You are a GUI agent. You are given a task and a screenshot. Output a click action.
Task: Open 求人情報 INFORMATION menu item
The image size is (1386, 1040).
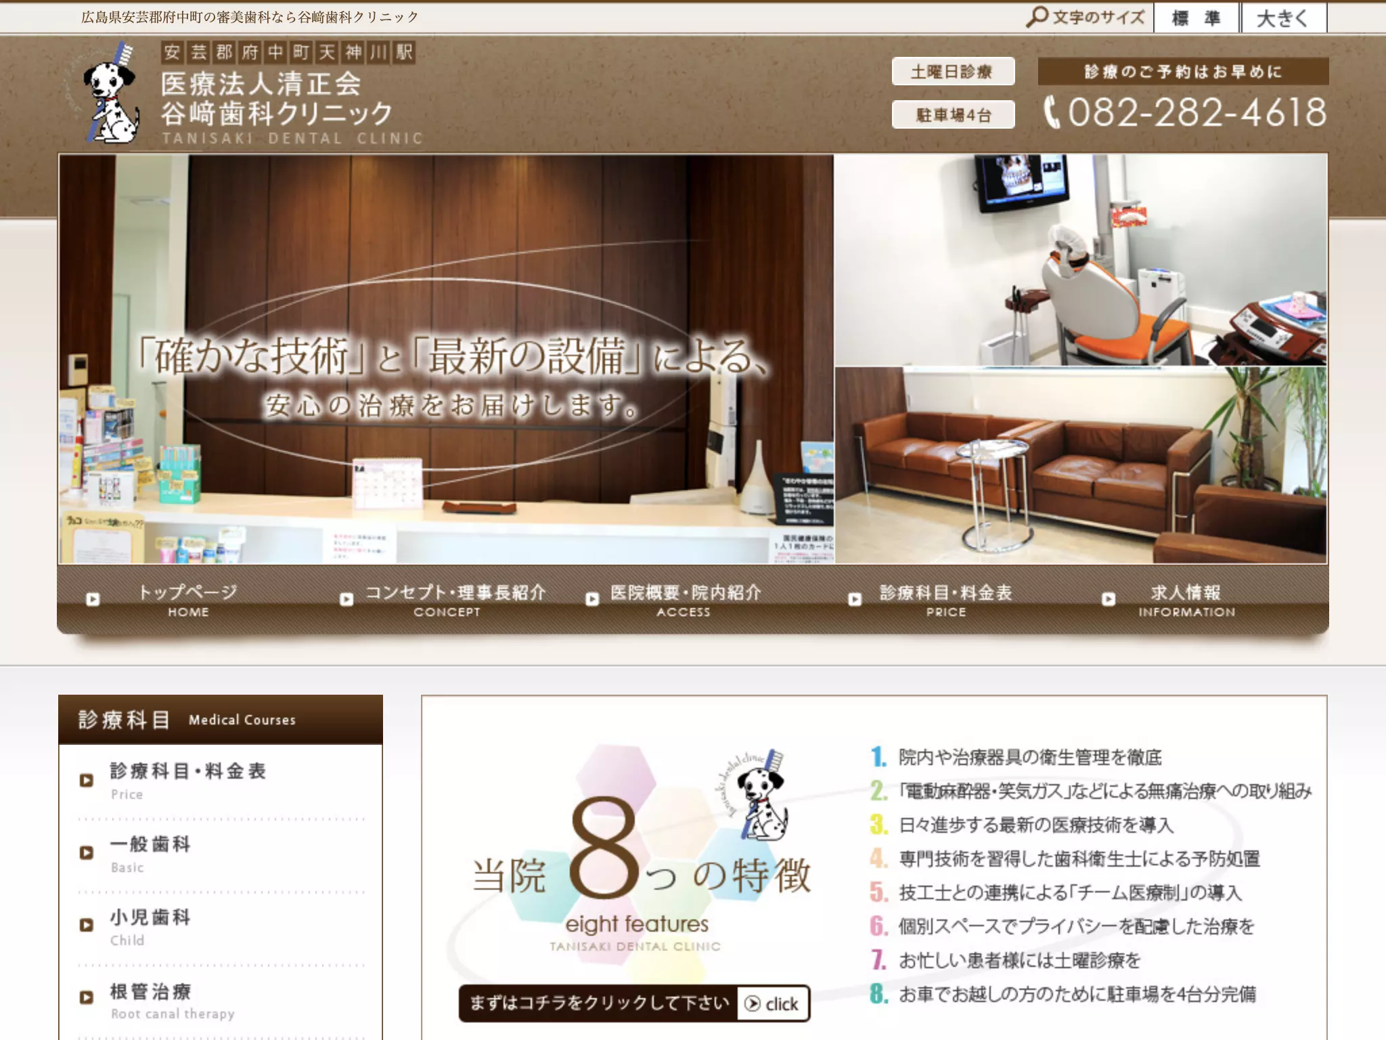(1186, 601)
